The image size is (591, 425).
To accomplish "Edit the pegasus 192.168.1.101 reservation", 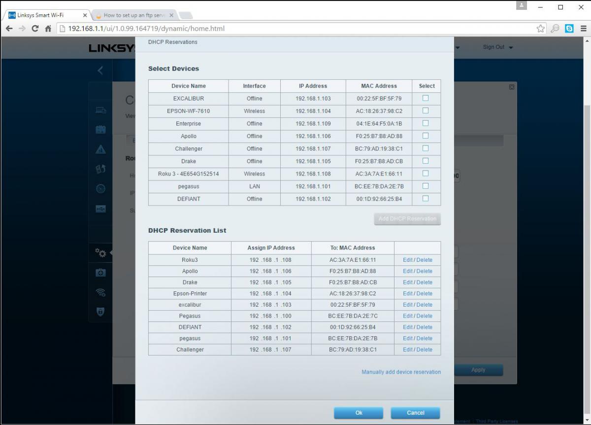I will point(407,338).
